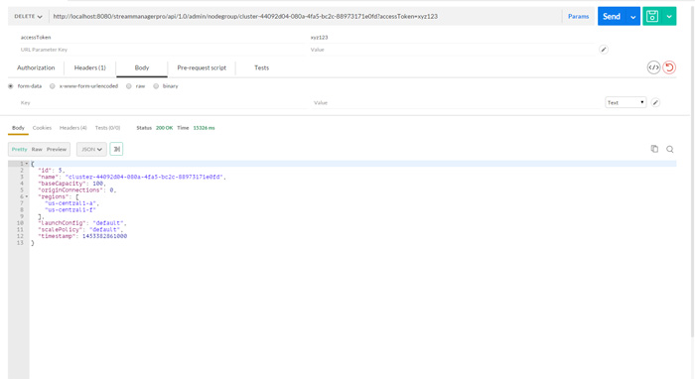The height and width of the screenshot is (379, 695).
Task: Switch to the Tests request tab
Action: [261, 67]
